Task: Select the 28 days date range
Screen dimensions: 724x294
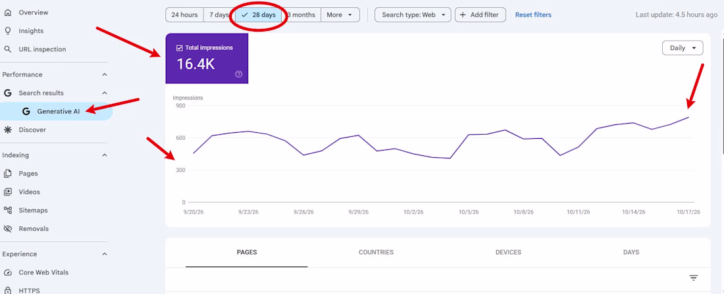Action: [x=259, y=14]
